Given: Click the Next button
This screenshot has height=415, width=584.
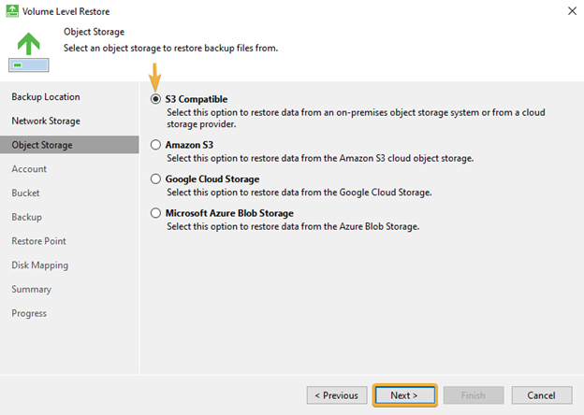Looking at the screenshot, I should (404, 395).
